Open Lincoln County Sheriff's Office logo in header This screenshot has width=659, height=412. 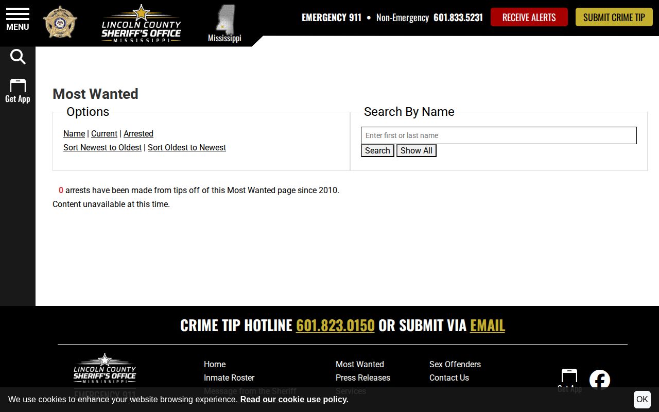coord(141,24)
